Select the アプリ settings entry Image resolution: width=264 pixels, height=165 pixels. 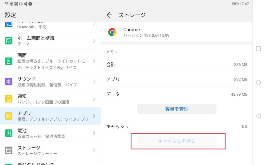click(x=51, y=116)
